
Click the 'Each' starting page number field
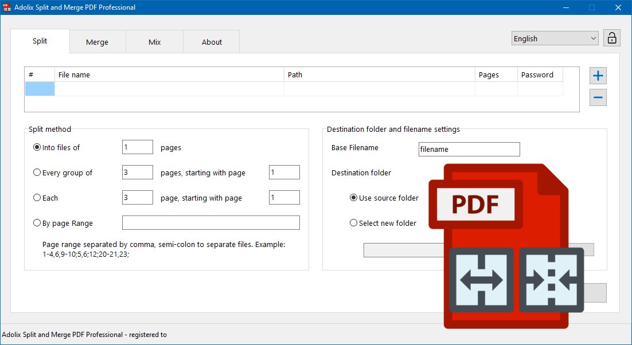coord(284,198)
